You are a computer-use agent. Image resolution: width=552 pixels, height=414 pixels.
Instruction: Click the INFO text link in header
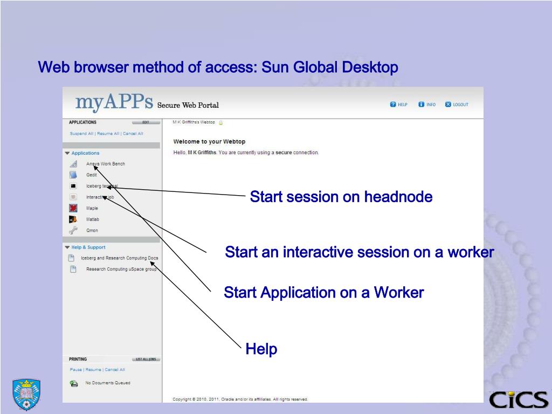tap(431, 105)
